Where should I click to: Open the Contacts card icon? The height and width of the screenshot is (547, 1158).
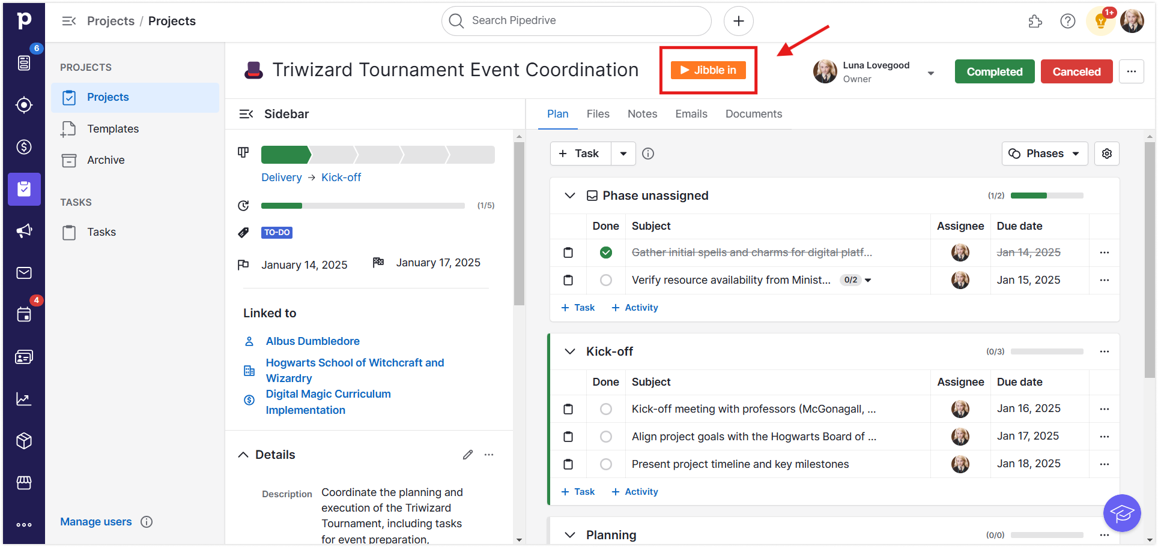point(24,357)
